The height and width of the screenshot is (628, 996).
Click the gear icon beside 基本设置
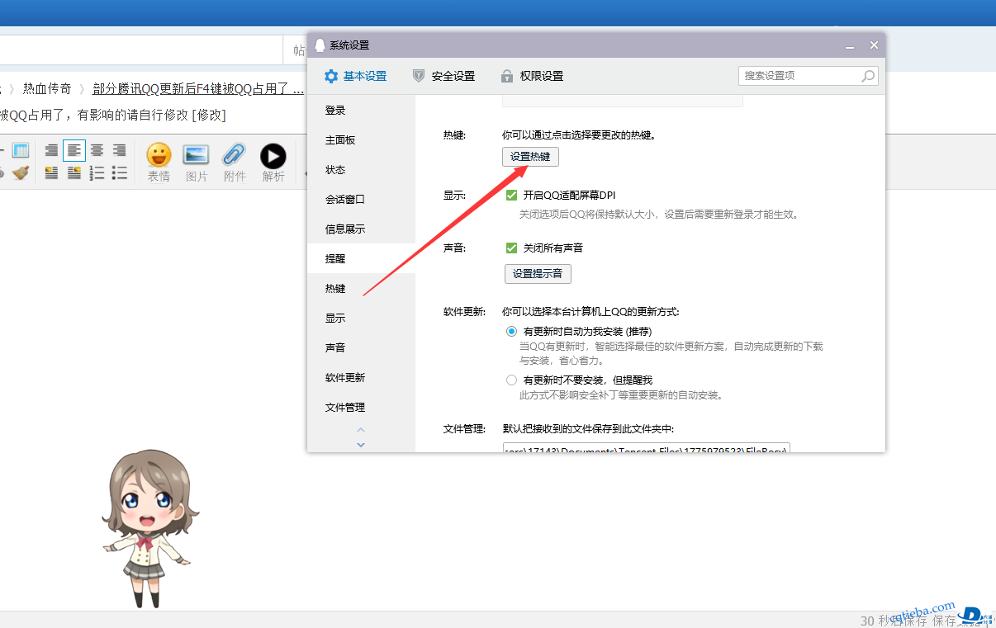[x=331, y=76]
